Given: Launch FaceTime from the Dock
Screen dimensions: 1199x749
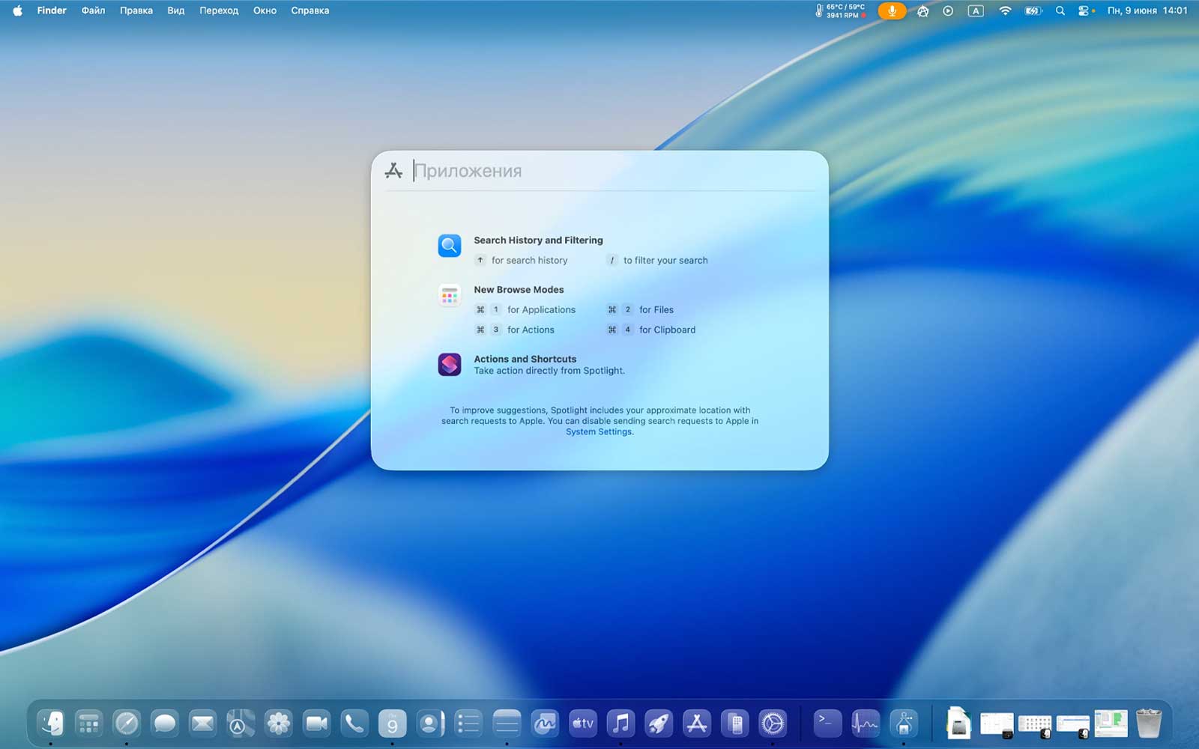Looking at the screenshot, I should click(x=316, y=724).
